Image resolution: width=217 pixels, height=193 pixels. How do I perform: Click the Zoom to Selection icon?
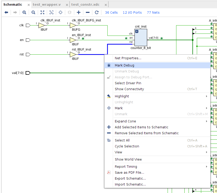pyautogui.click(x=51, y=12)
